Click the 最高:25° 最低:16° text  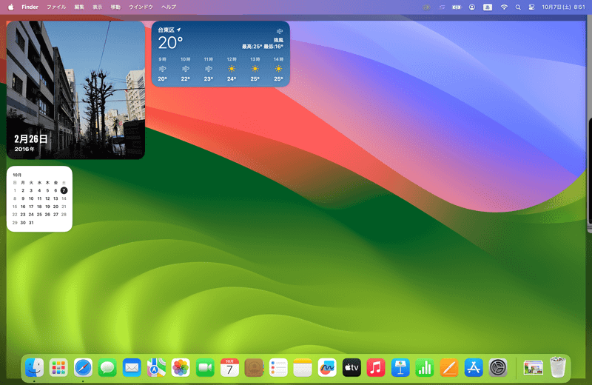pyautogui.click(x=263, y=47)
